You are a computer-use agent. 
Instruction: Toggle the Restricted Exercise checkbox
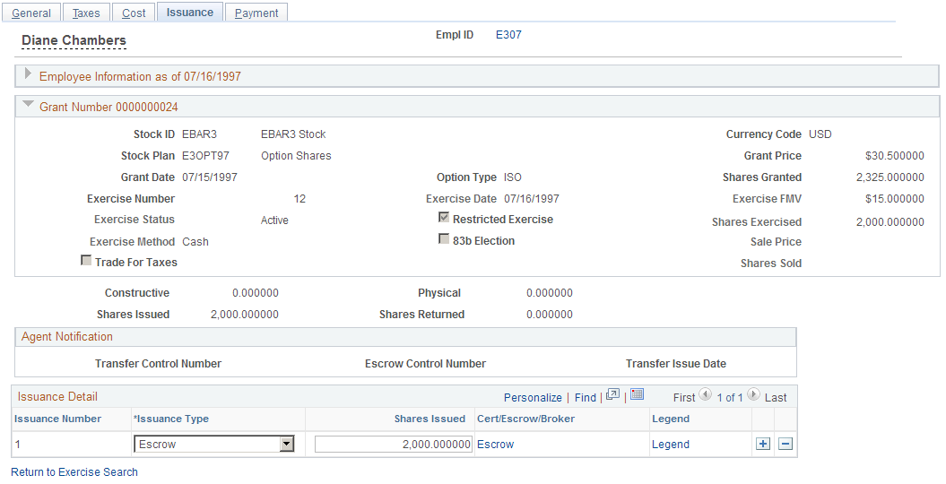click(444, 218)
